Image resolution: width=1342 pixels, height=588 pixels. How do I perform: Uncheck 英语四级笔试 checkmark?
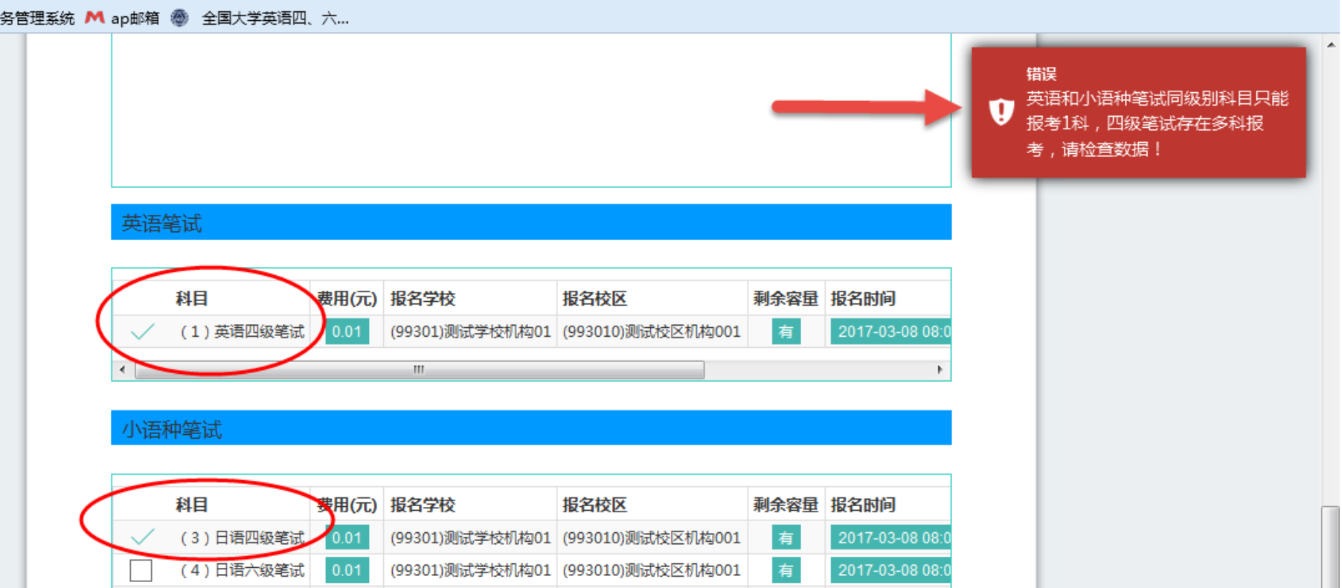click(x=142, y=332)
